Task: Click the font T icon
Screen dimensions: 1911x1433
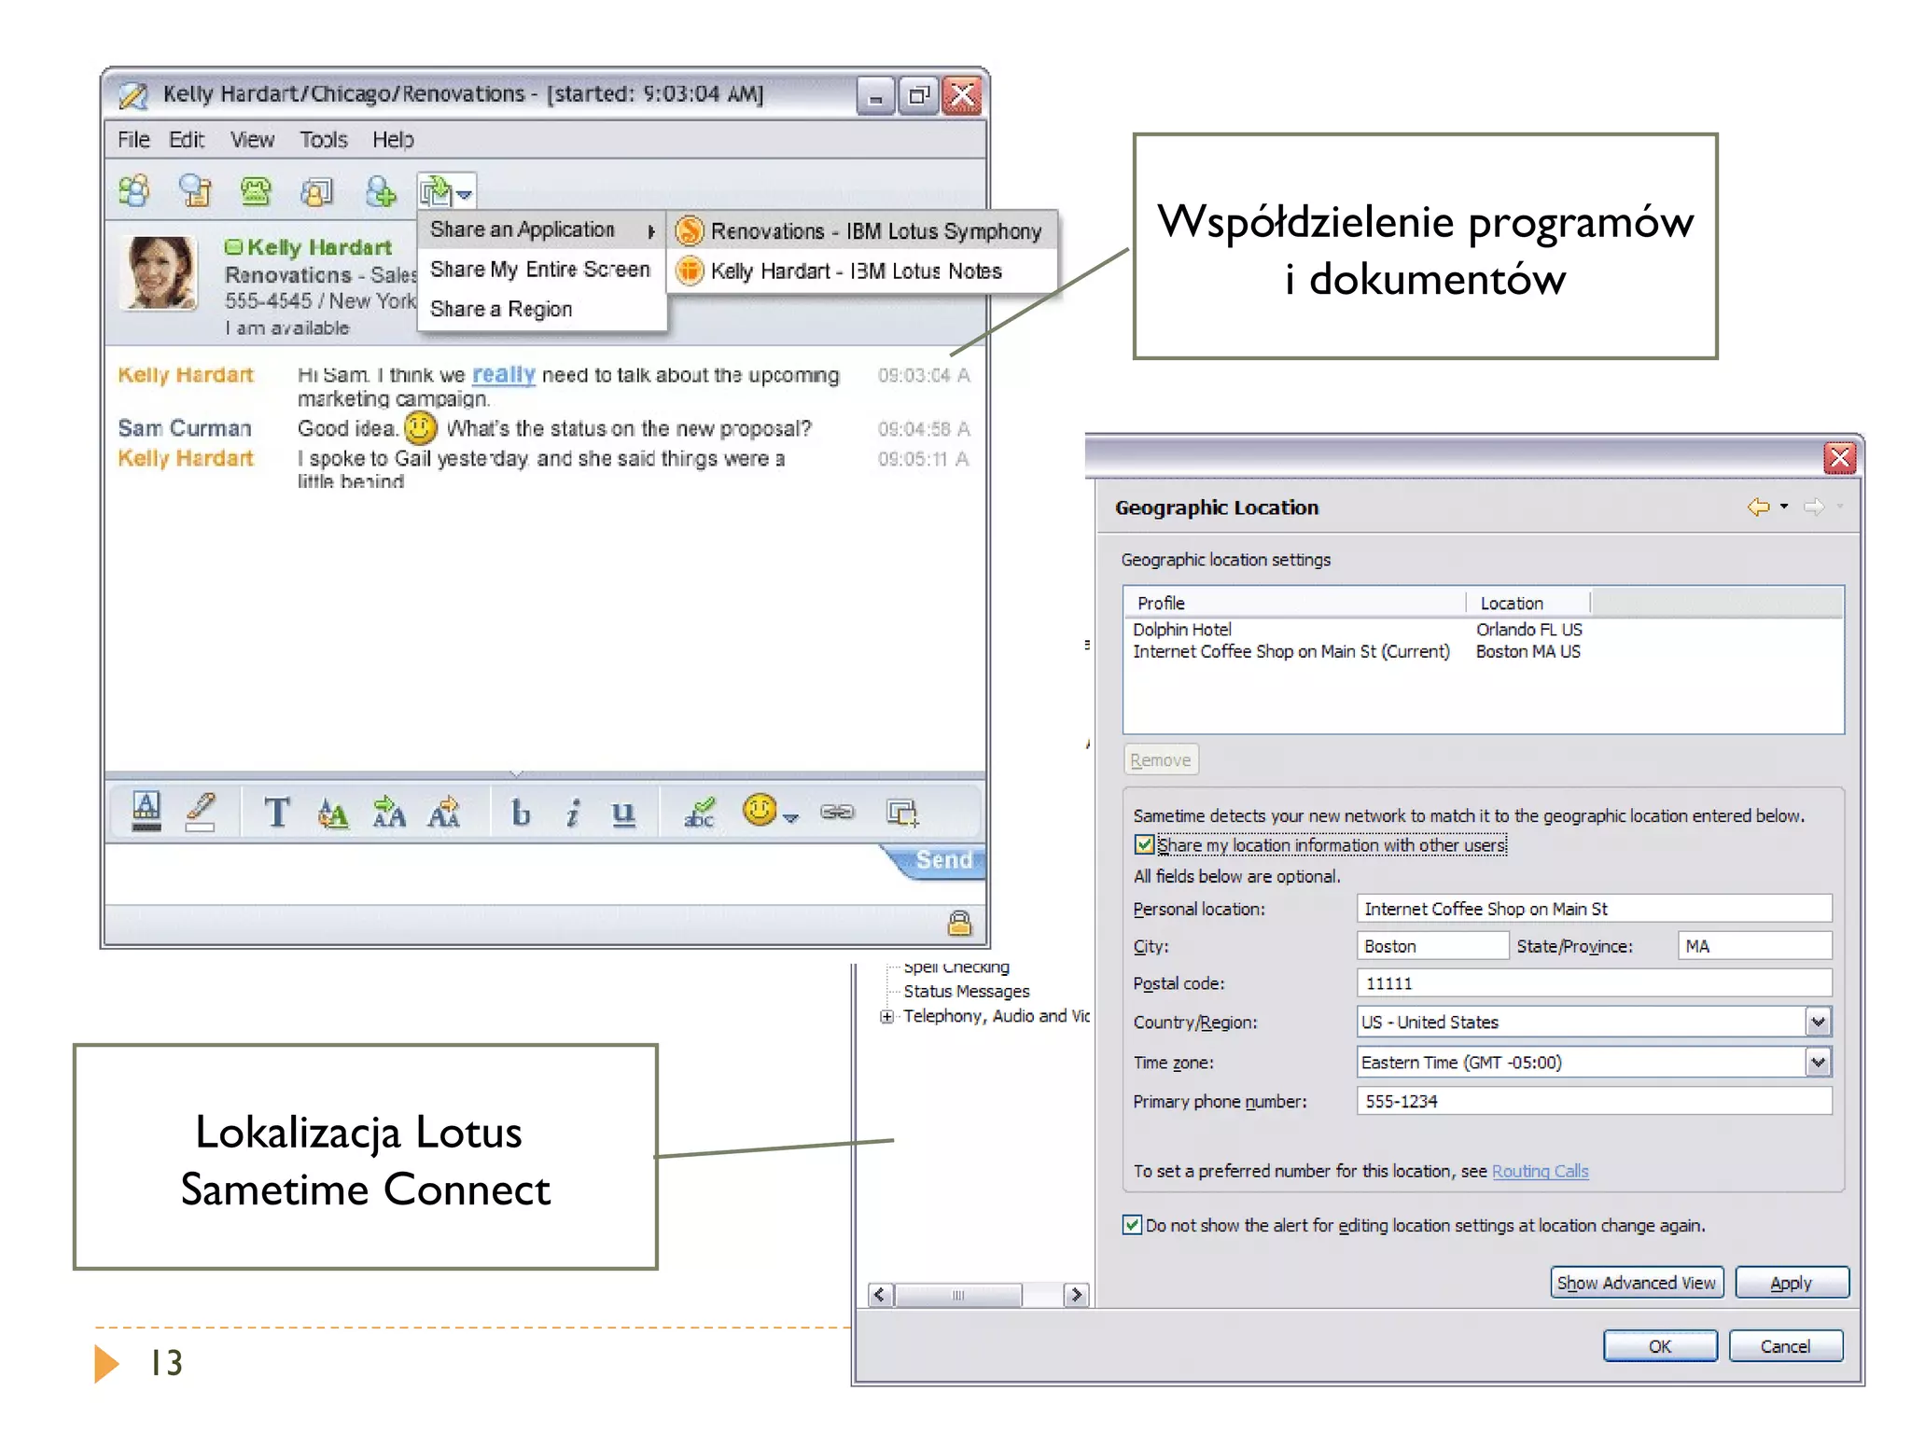Action: tap(276, 813)
